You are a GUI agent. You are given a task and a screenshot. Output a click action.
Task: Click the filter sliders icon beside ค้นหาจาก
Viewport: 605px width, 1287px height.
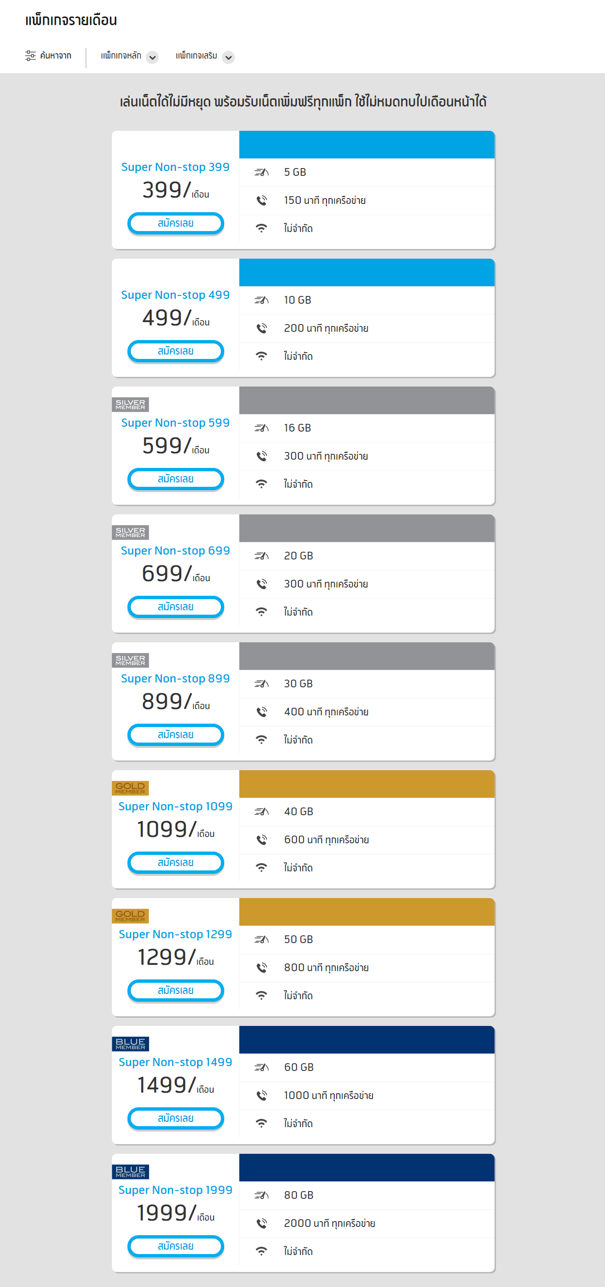[x=31, y=55]
